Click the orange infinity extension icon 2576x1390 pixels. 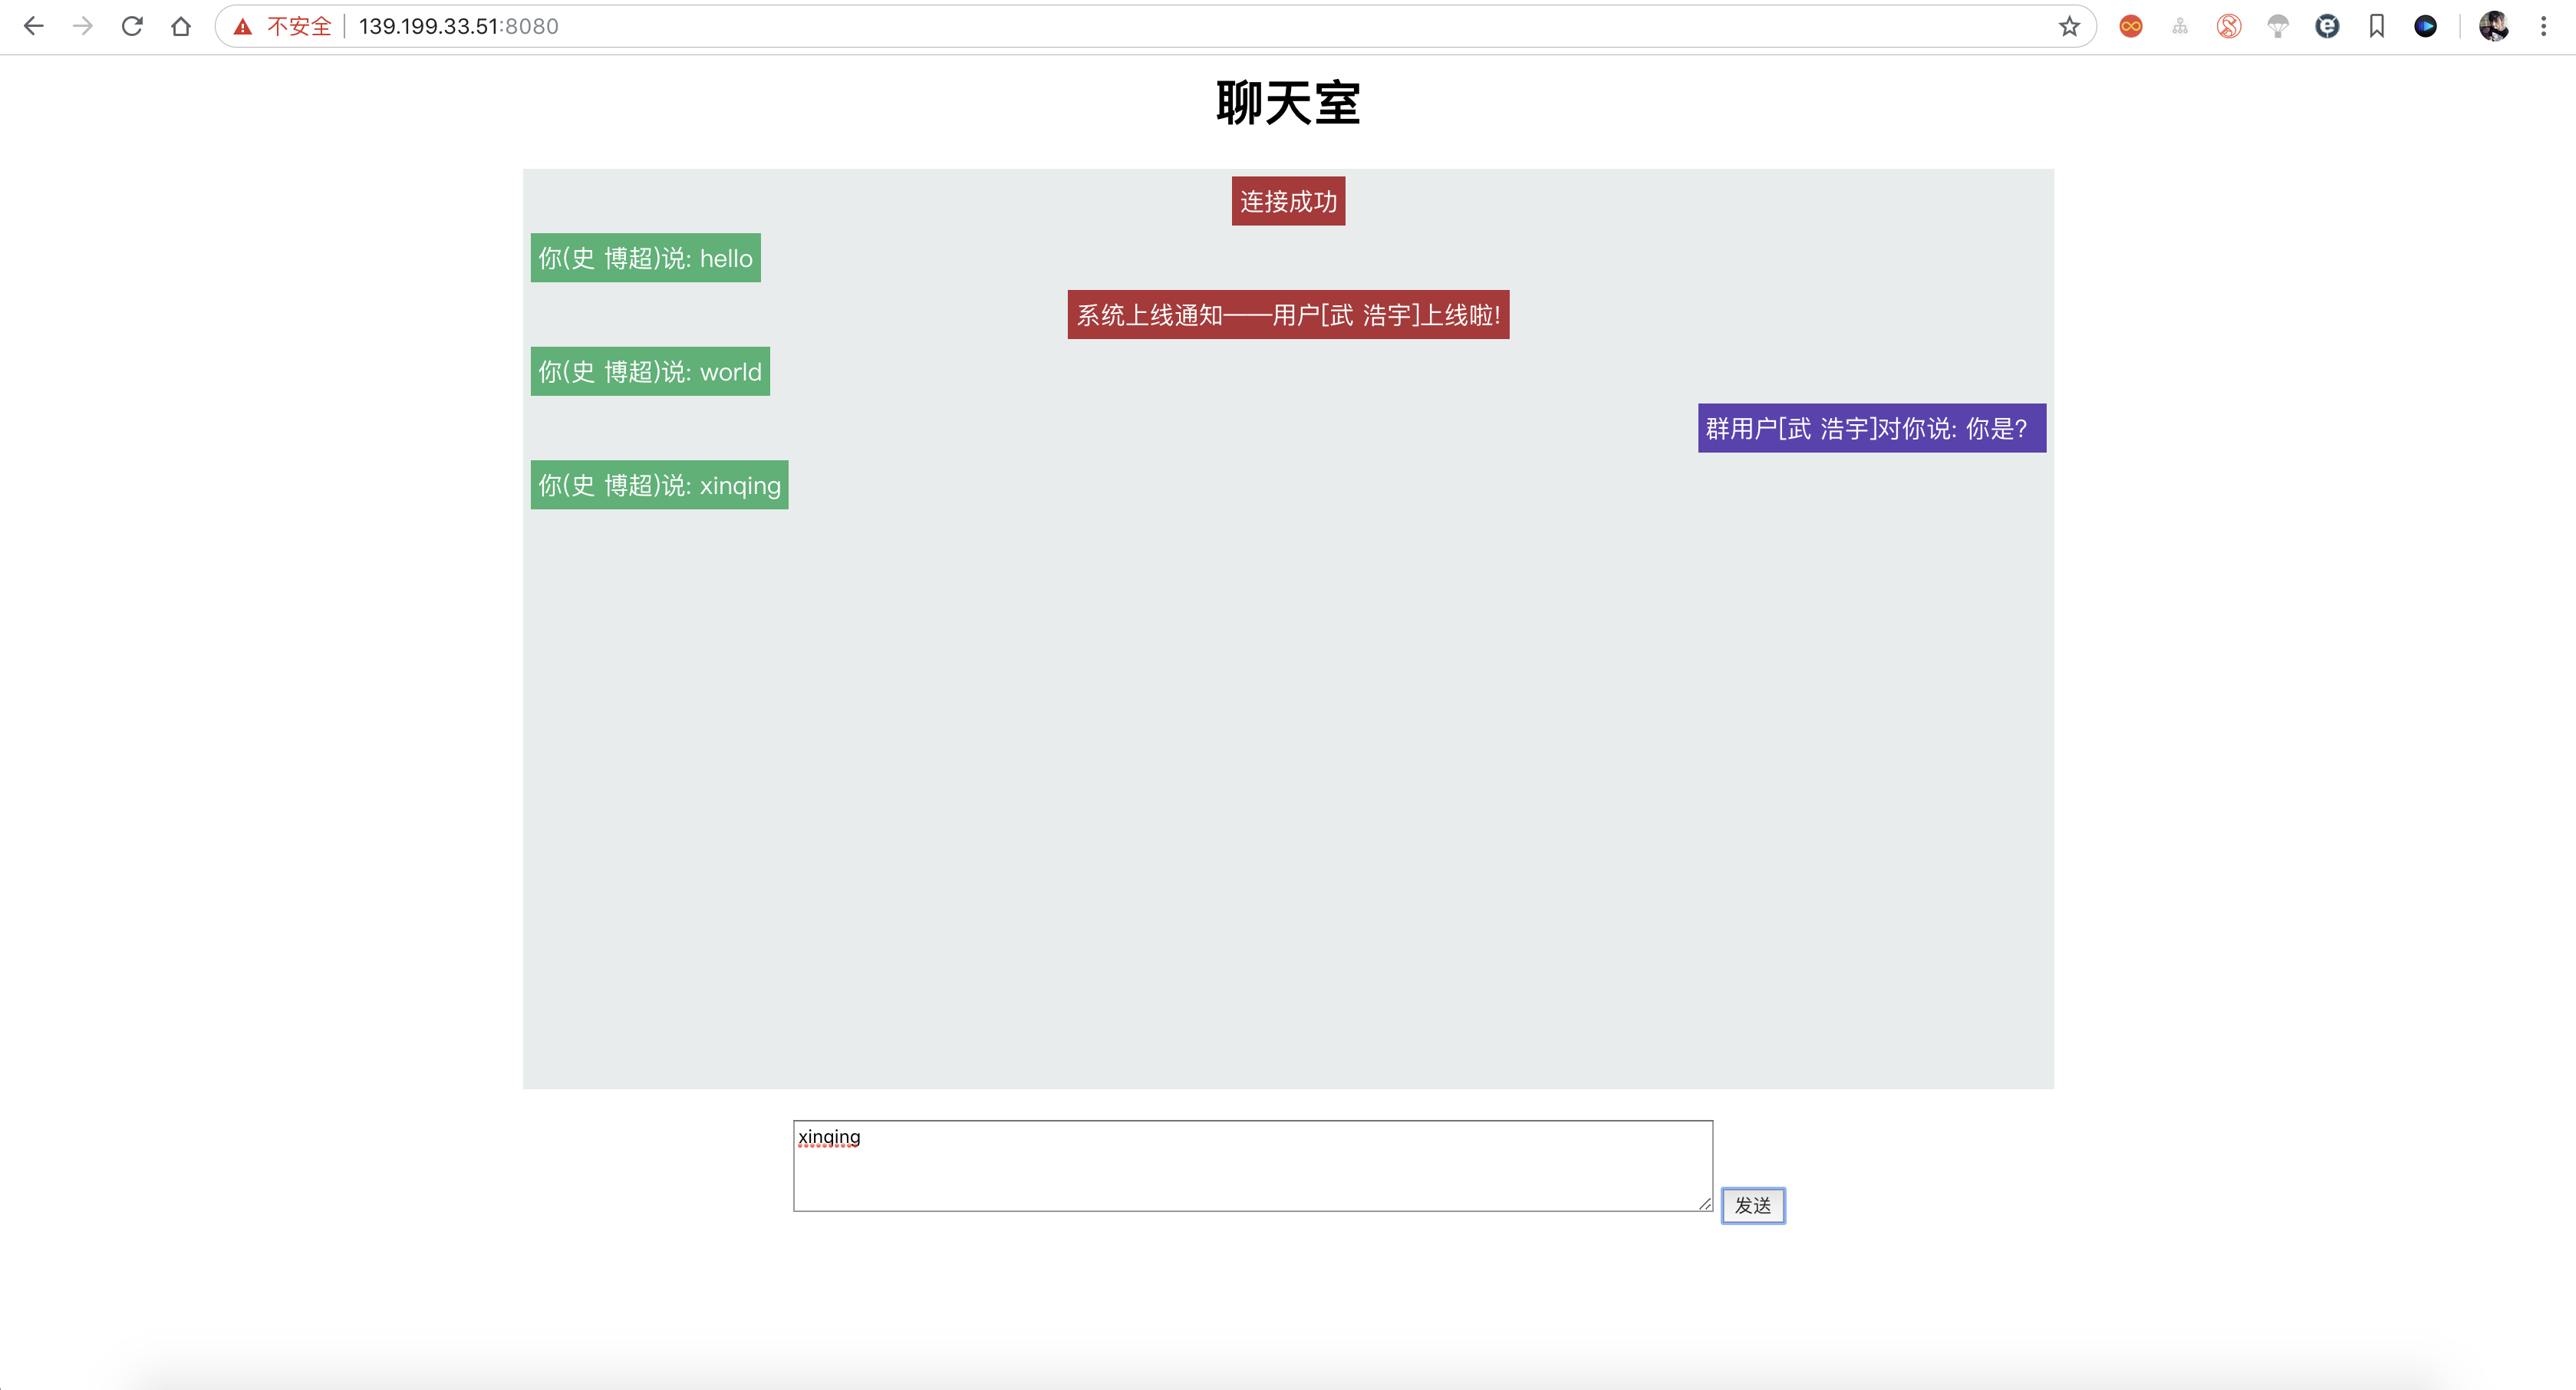click(x=2130, y=26)
